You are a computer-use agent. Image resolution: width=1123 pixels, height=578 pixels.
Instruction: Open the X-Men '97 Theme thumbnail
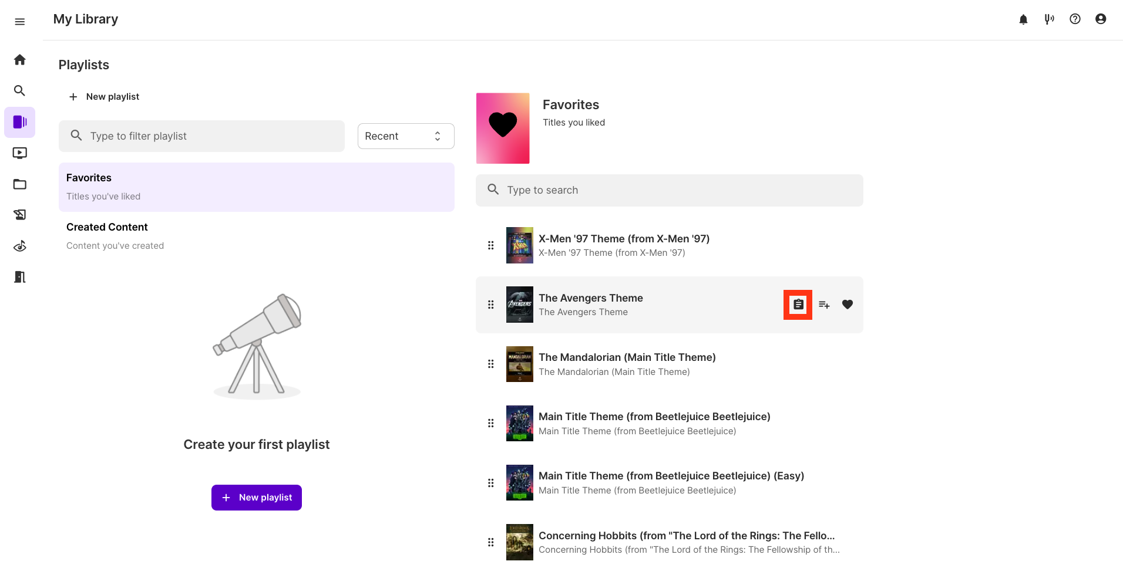coord(519,245)
